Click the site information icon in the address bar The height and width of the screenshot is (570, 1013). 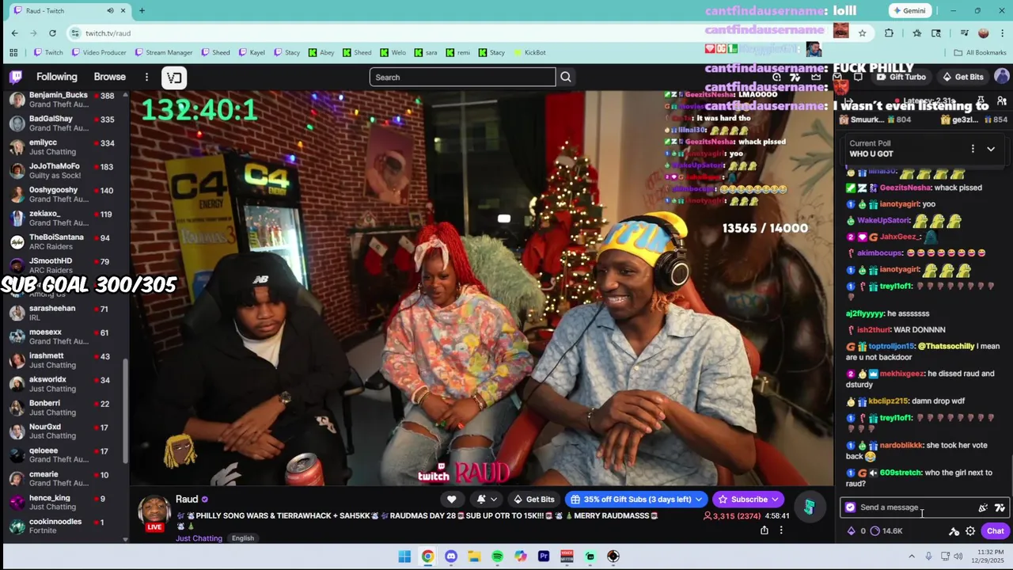(x=75, y=32)
